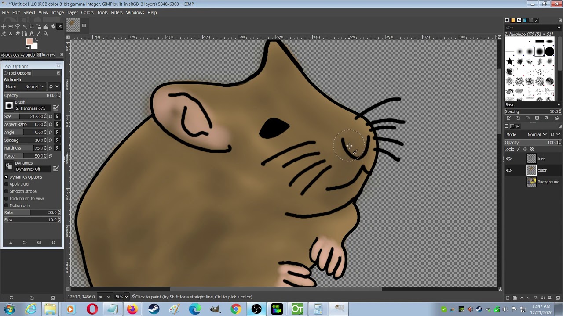This screenshot has height=316, width=563.
Task: Select the Paths tool
Action: click(x=25, y=34)
